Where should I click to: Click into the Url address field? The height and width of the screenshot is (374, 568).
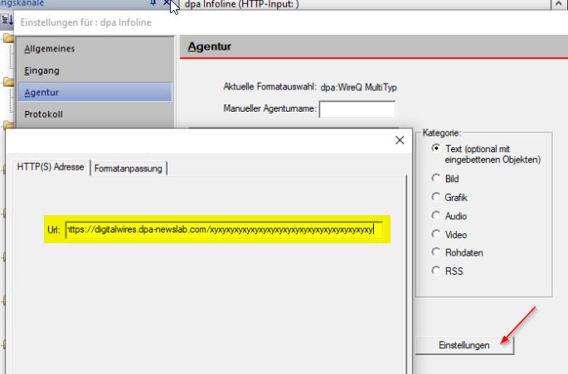(x=224, y=229)
